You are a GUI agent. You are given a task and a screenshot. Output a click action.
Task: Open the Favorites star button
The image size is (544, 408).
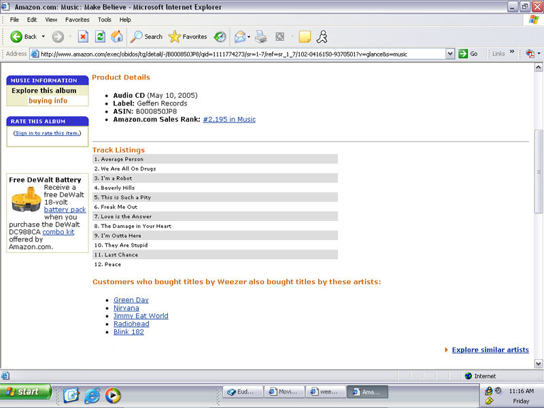[188, 37]
